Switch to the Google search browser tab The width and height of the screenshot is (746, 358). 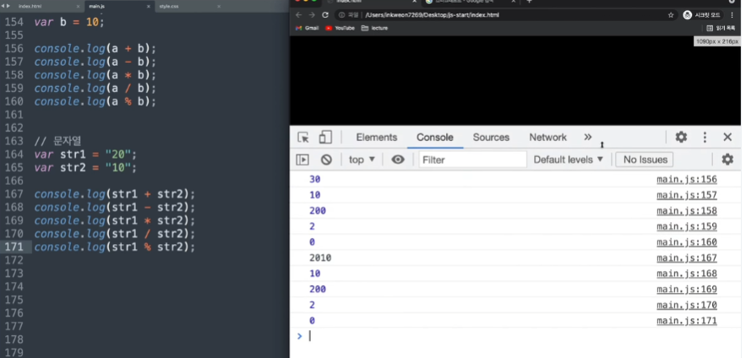click(x=469, y=2)
